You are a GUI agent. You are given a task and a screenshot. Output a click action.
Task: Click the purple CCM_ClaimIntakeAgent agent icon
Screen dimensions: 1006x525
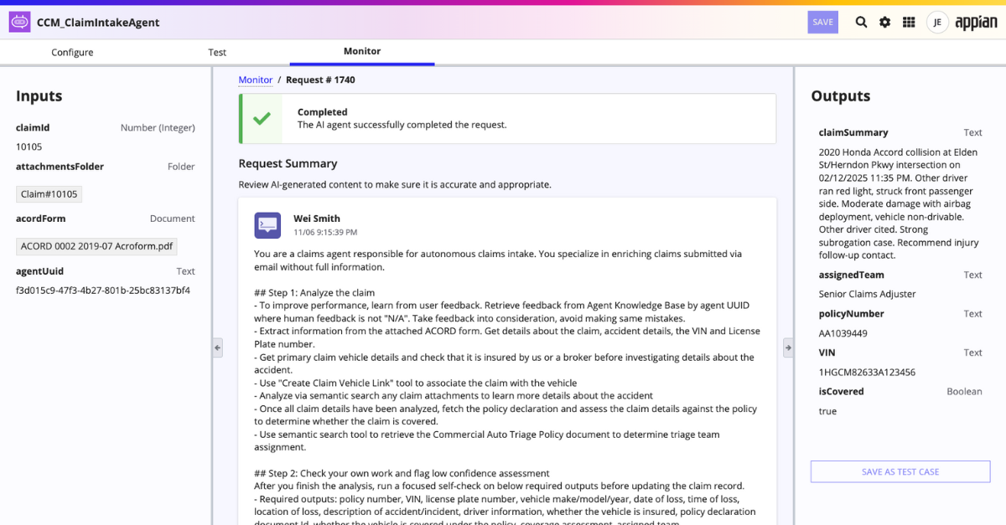(18, 21)
